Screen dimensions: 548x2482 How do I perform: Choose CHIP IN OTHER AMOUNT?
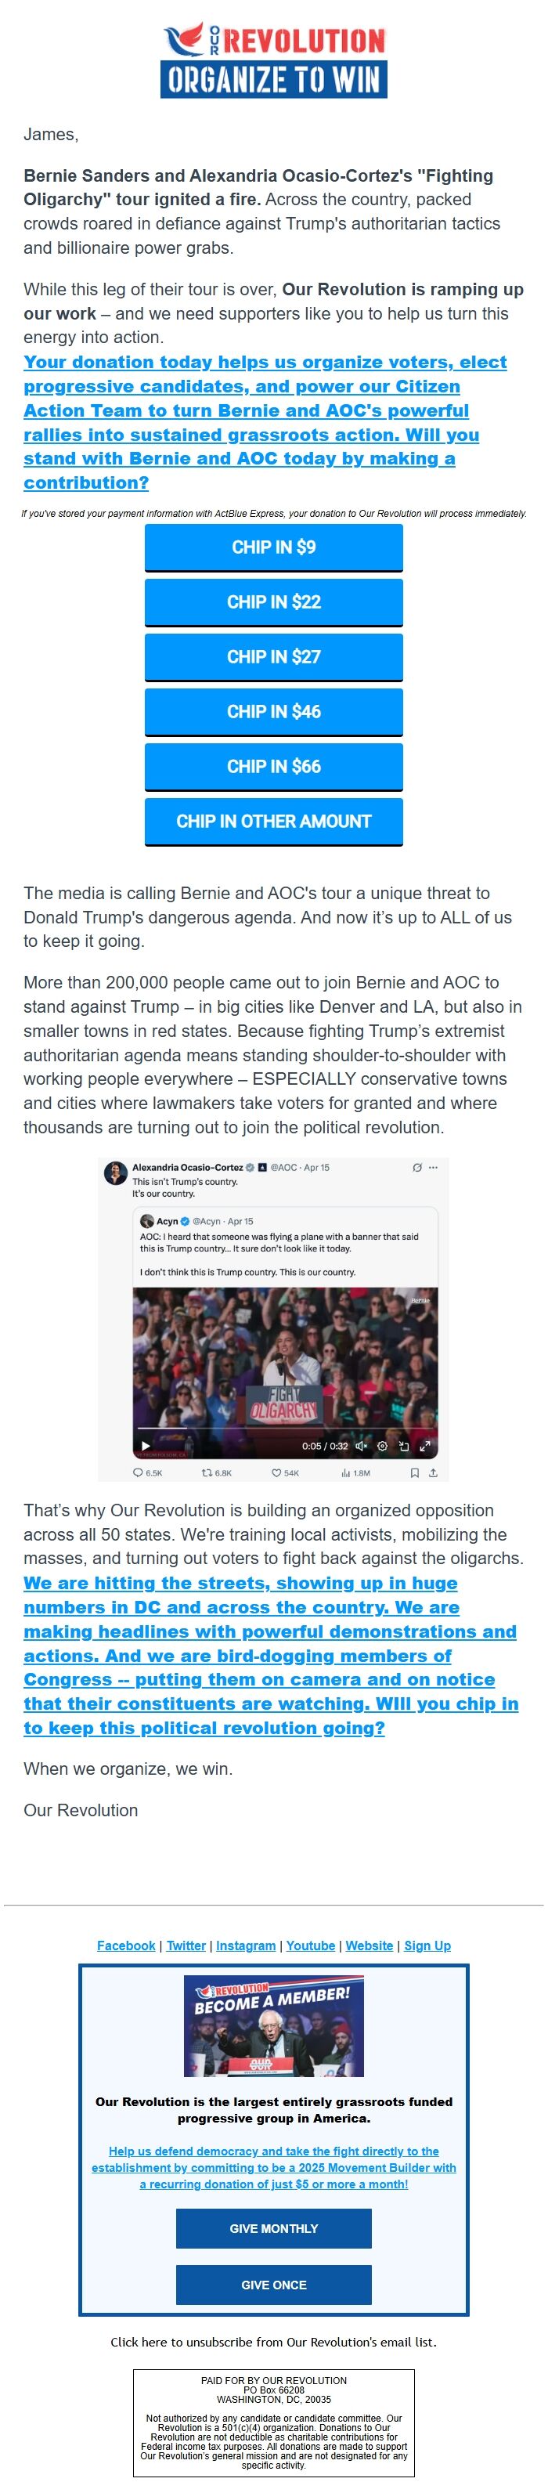pyautogui.click(x=273, y=822)
